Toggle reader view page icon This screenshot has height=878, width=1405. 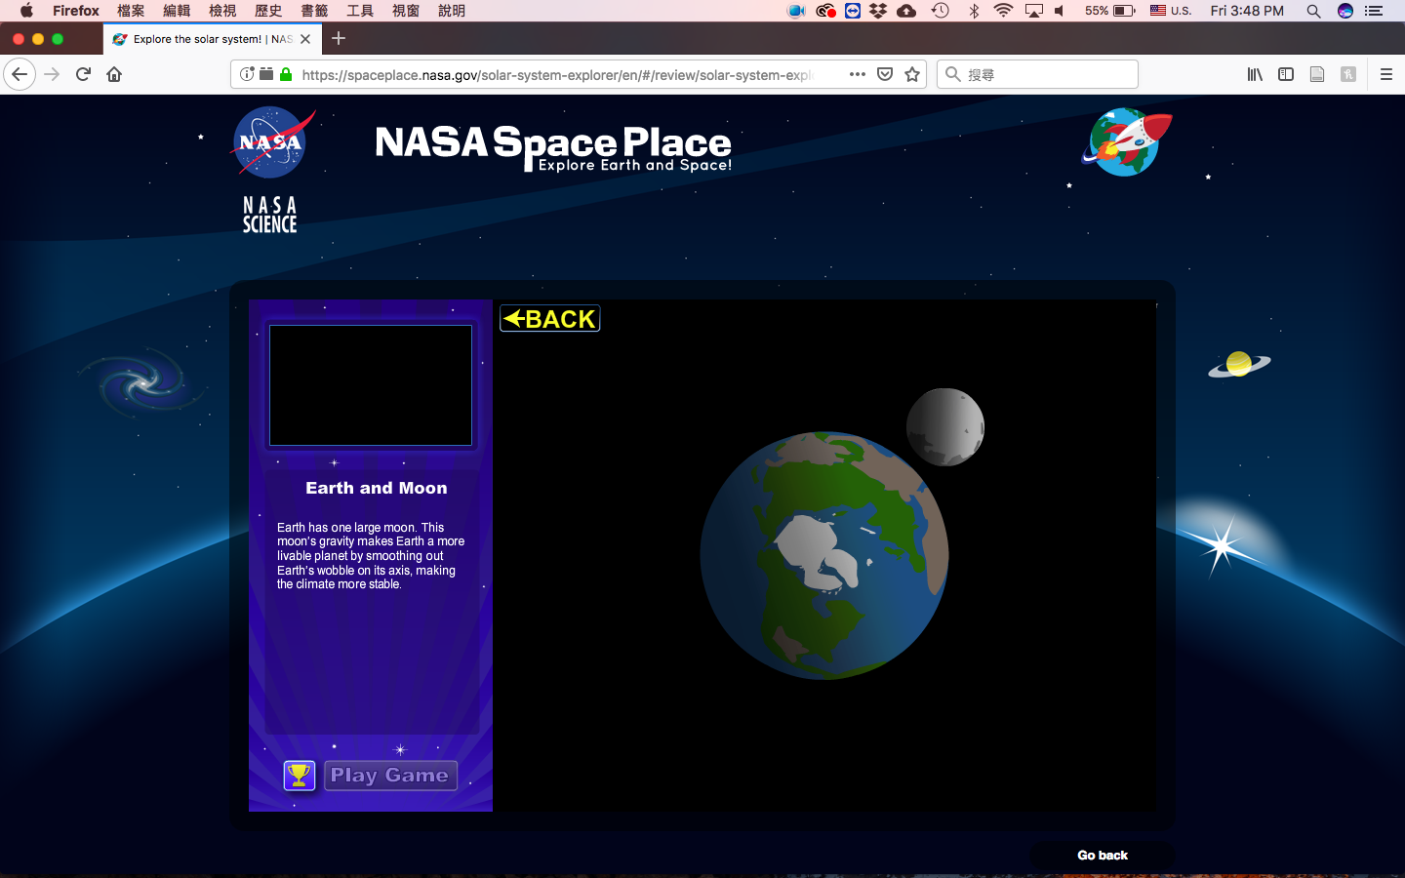point(1317,73)
